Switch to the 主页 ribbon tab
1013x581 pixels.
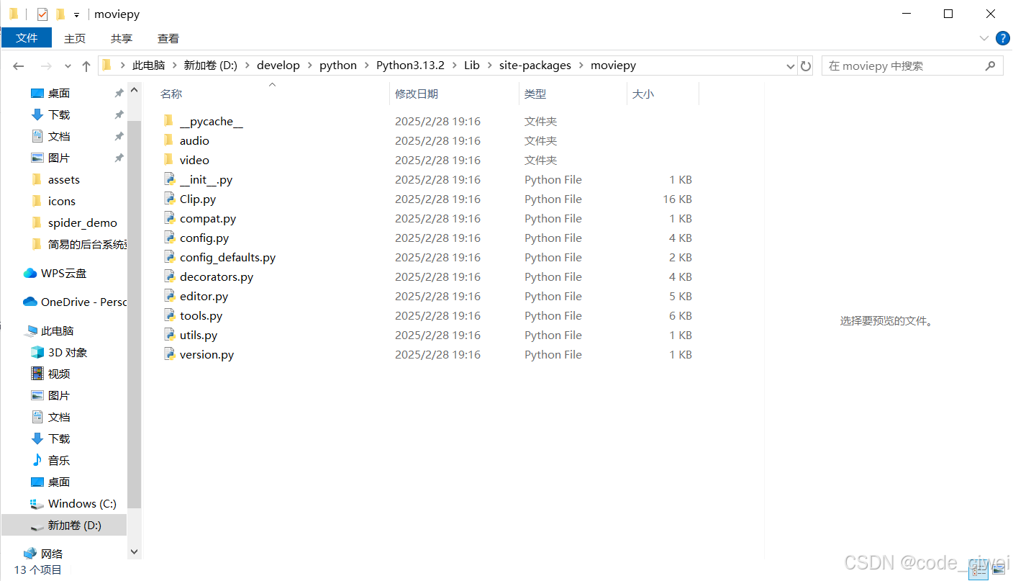tap(75, 38)
